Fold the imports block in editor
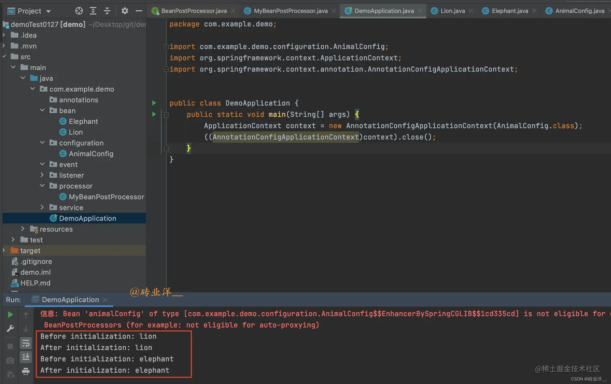611x384 pixels. 166,47
